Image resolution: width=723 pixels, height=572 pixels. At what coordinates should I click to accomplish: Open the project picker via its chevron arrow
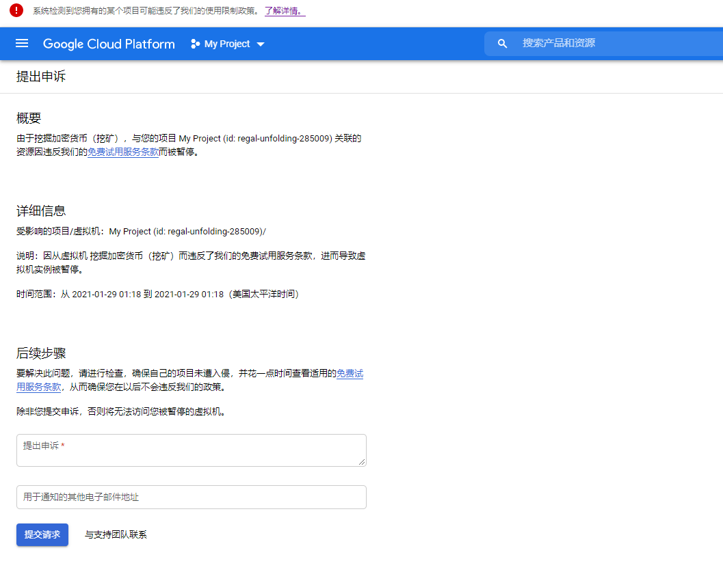[261, 44]
